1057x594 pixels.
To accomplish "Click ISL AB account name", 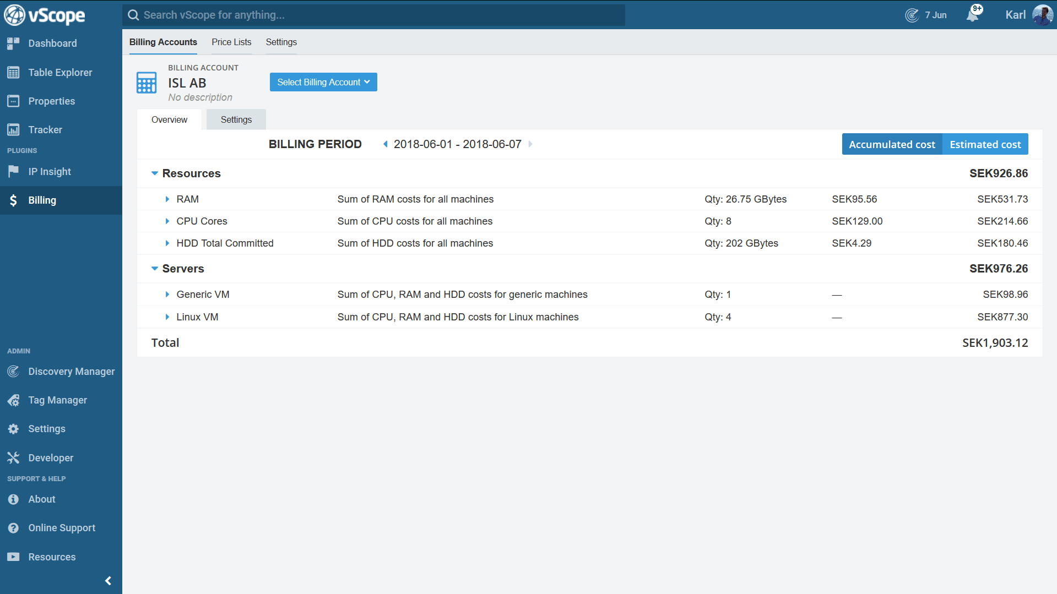I will pos(187,83).
